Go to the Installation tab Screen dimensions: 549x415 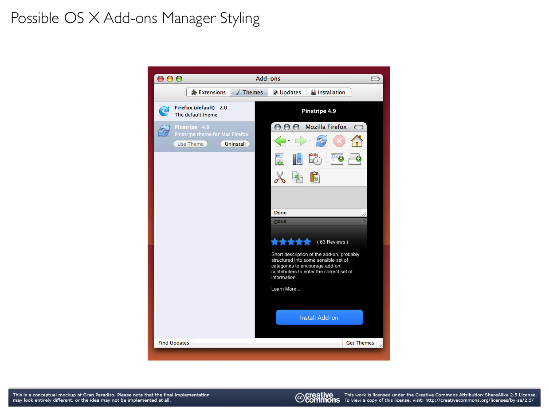point(328,92)
